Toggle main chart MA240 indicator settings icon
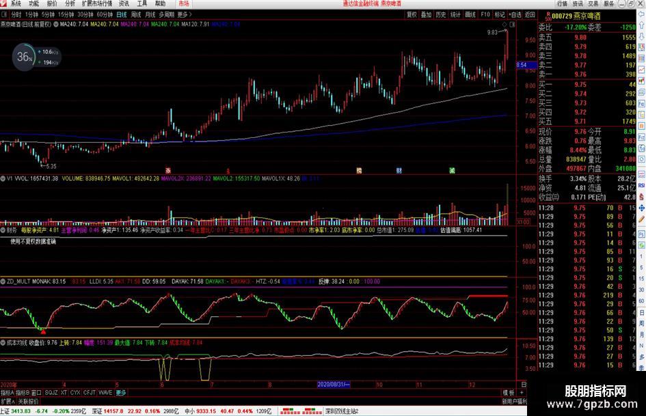646x416 pixels. coord(55,25)
